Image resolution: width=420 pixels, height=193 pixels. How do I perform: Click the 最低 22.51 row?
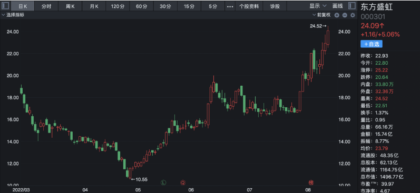tap(375, 106)
